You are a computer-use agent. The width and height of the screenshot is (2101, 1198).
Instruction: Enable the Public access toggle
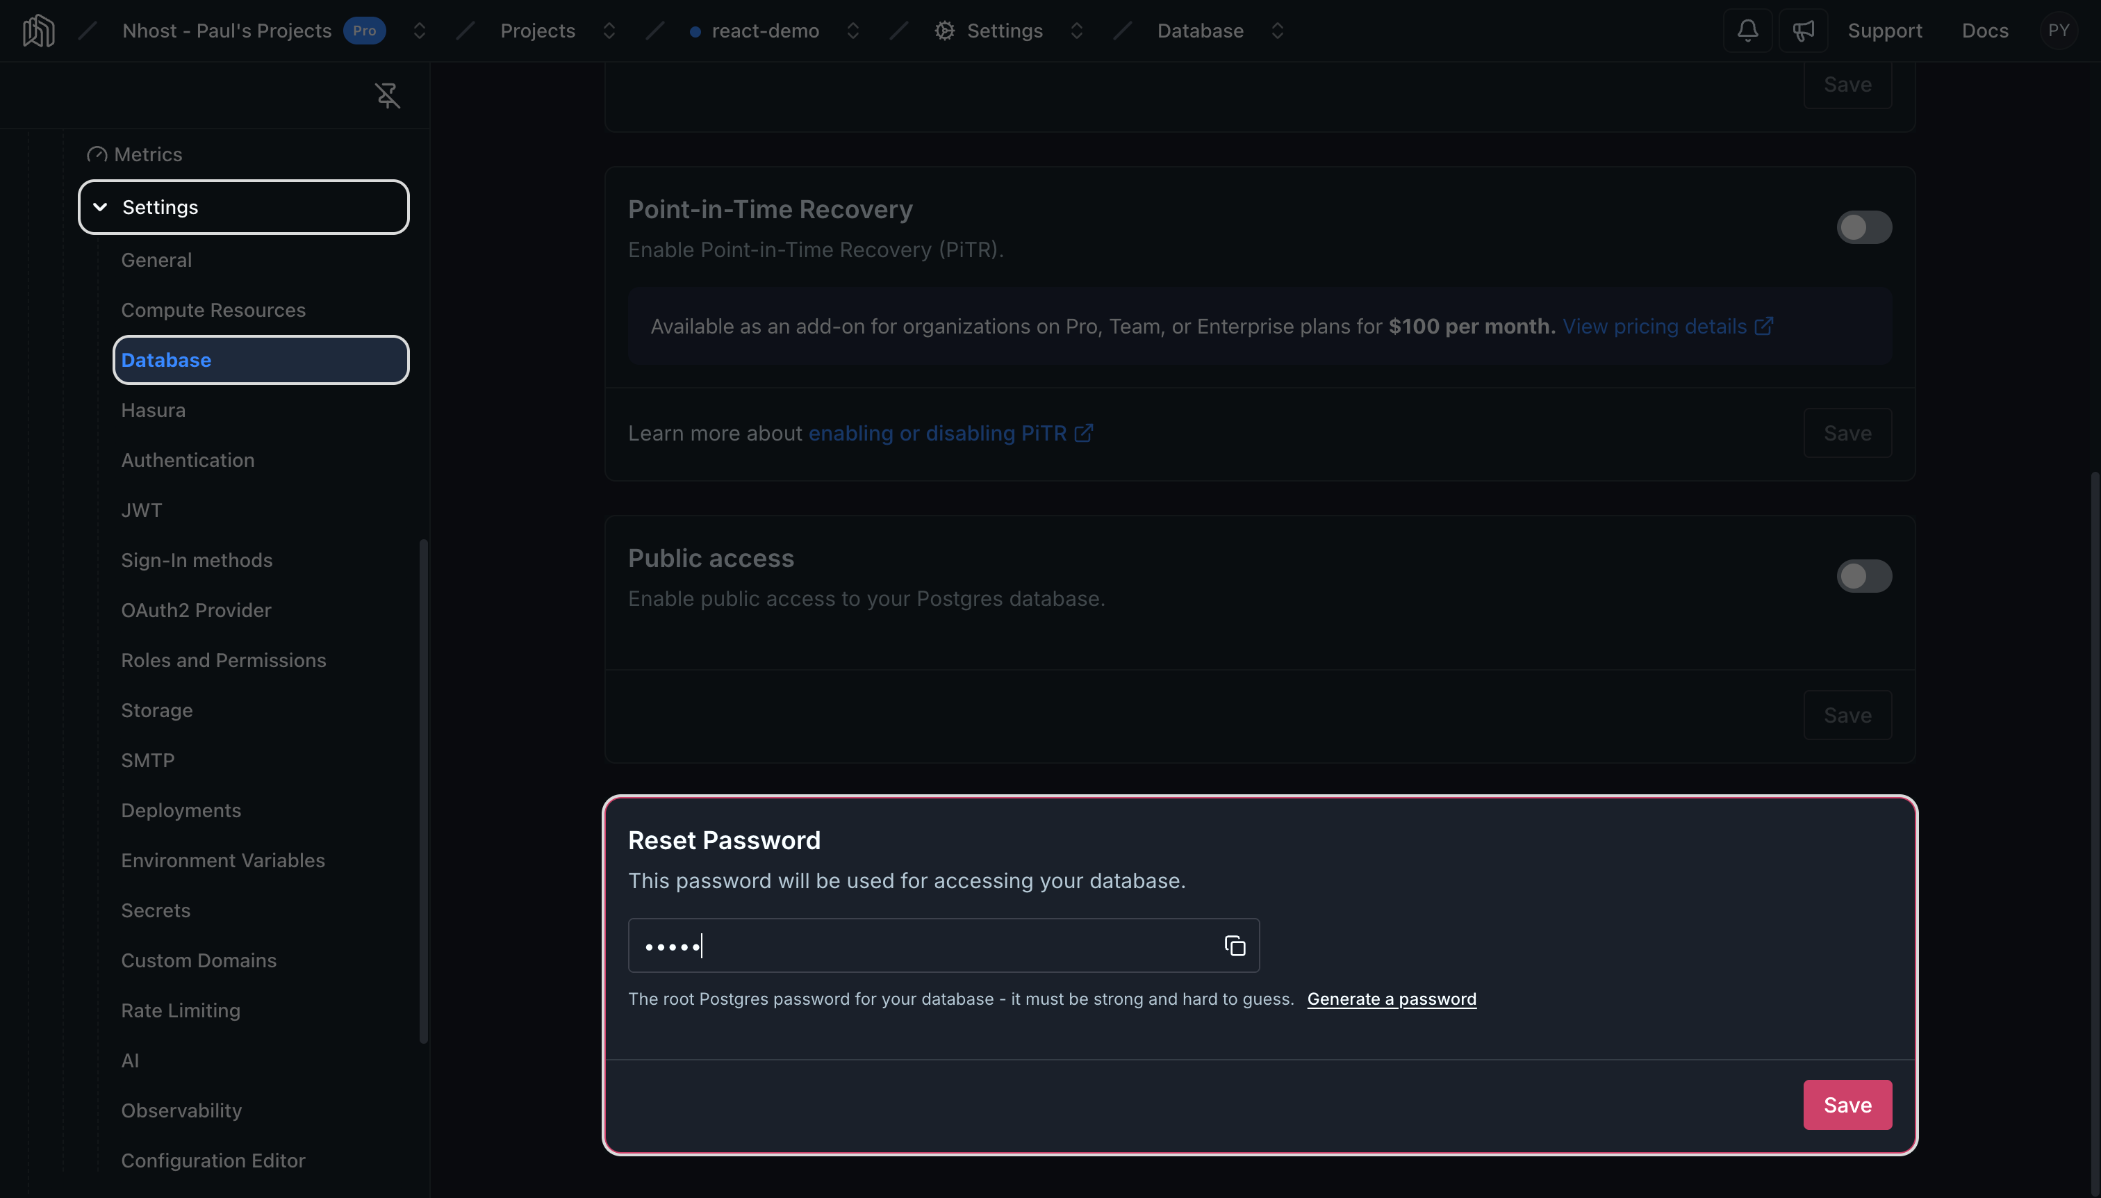click(1863, 576)
